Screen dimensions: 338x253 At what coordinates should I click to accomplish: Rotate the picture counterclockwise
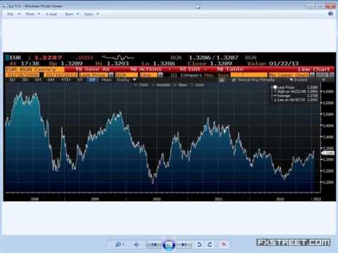(x=199, y=245)
